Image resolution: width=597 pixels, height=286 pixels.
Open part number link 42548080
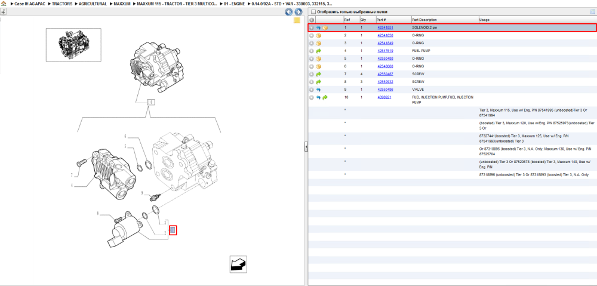[385, 66]
